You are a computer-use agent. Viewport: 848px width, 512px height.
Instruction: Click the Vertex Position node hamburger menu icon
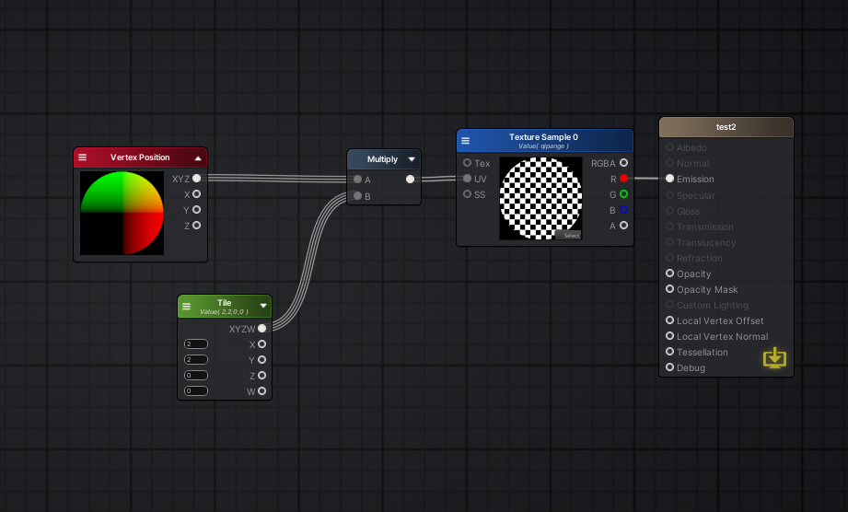pyautogui.click(x=82, y=157)
